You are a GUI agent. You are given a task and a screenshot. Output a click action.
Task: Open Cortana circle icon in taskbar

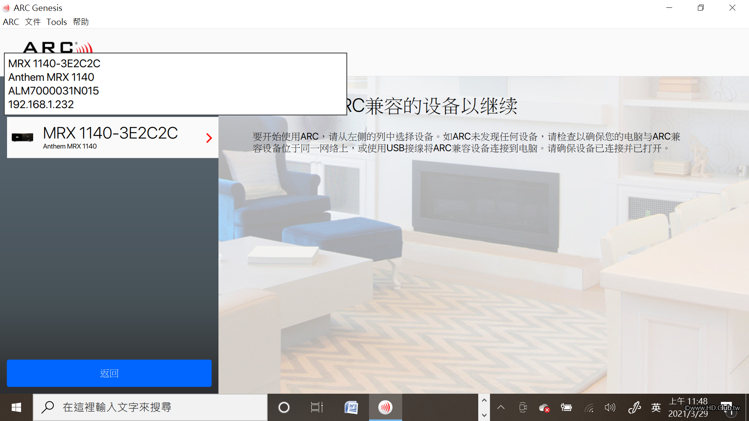pyautogui.click(x=284, y=407)
